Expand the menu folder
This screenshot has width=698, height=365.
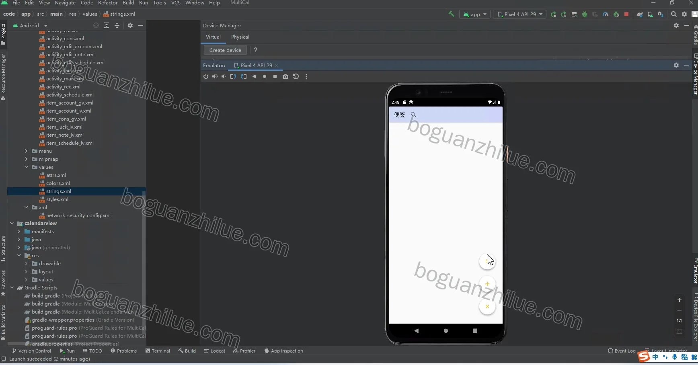pyautogui.click(x=27, y=151)
